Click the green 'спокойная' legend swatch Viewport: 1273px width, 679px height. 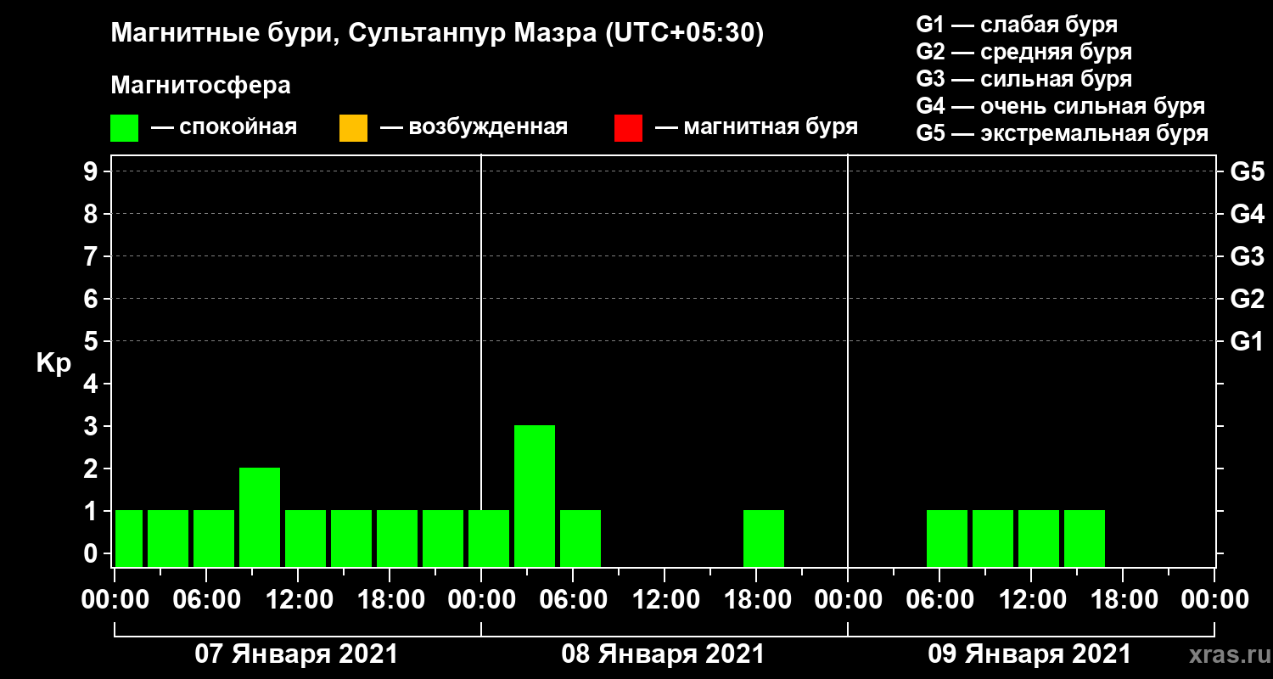pos(124,128)
